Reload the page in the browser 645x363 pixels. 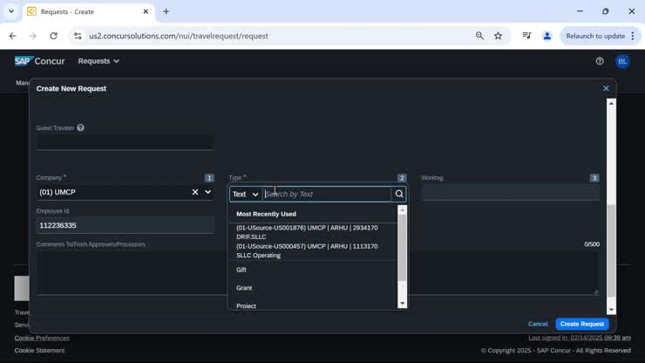click(53, 36)
